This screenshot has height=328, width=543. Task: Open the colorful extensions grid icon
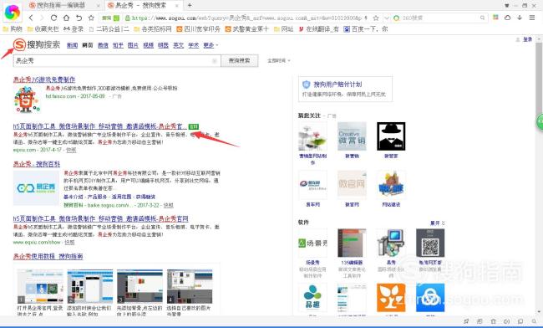pos(495,18)
